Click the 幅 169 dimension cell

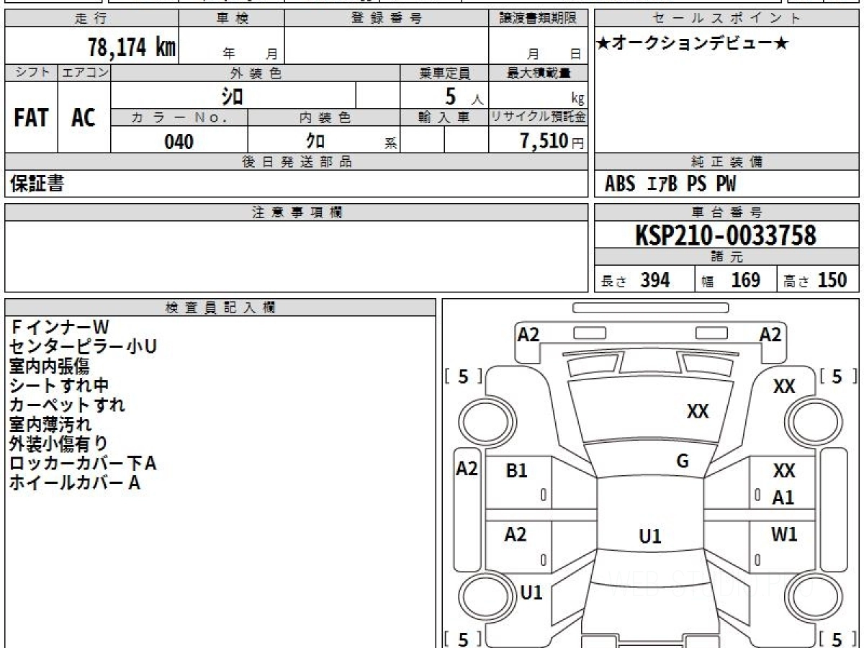click(737, 279)
